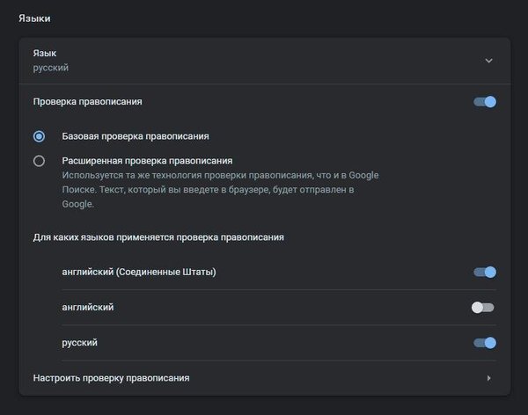
Task: Toggle the Проверка правописания main switch
Action: point(485,102)
